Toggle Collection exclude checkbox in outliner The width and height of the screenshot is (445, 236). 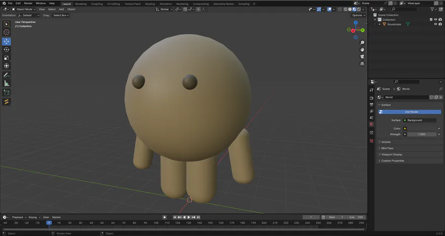(431, 20)
